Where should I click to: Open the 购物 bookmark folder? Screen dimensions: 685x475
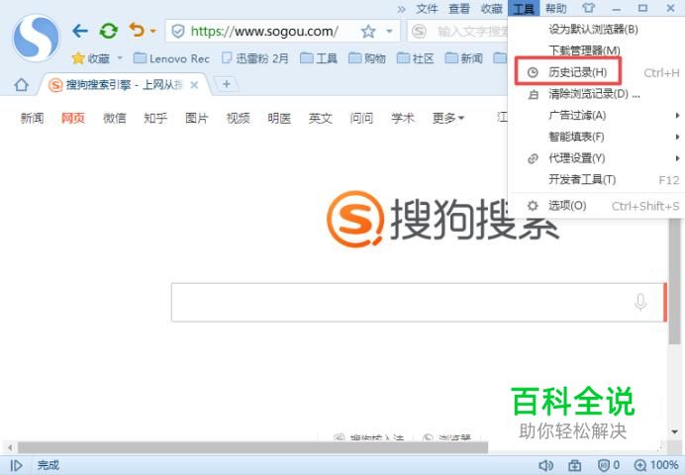click(367, 58)
